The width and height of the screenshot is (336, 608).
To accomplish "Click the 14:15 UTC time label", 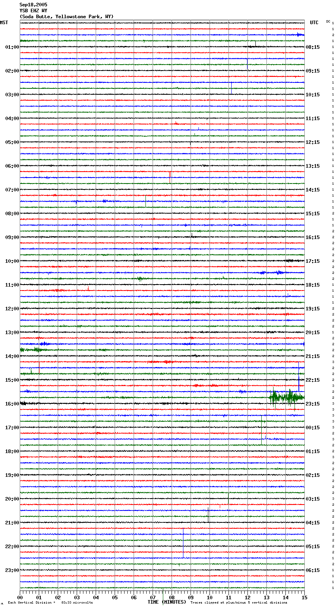I will tap(313, 190).
